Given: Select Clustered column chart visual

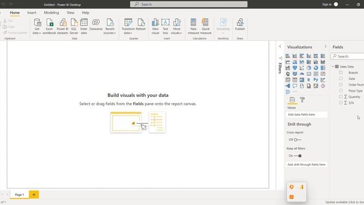Looking at the screenshot, I should coord(309,56).
